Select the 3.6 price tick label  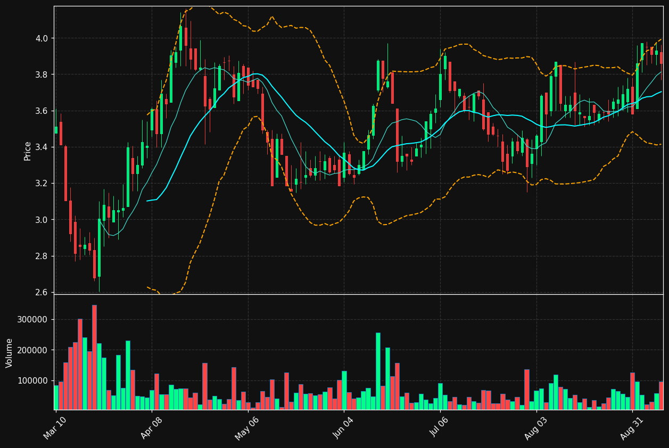pos(42,111)
